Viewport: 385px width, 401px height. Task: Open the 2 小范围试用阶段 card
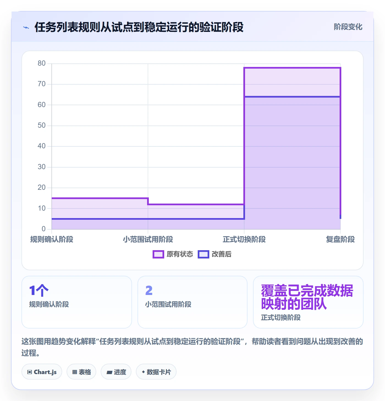coord(193,302)
